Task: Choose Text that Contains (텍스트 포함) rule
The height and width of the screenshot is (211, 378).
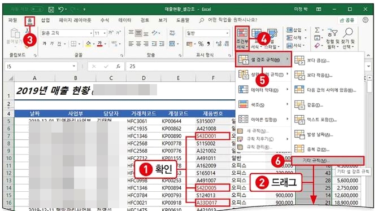Action: (327, 120)
